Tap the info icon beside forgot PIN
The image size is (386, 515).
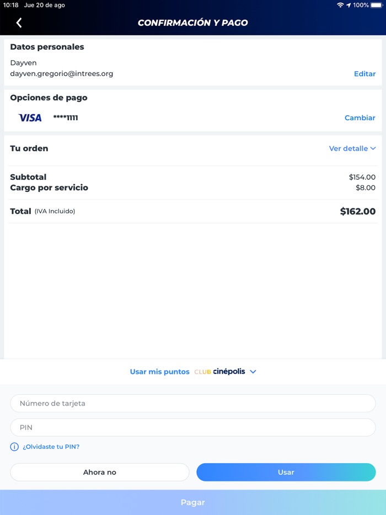click(x=15, y=447)
